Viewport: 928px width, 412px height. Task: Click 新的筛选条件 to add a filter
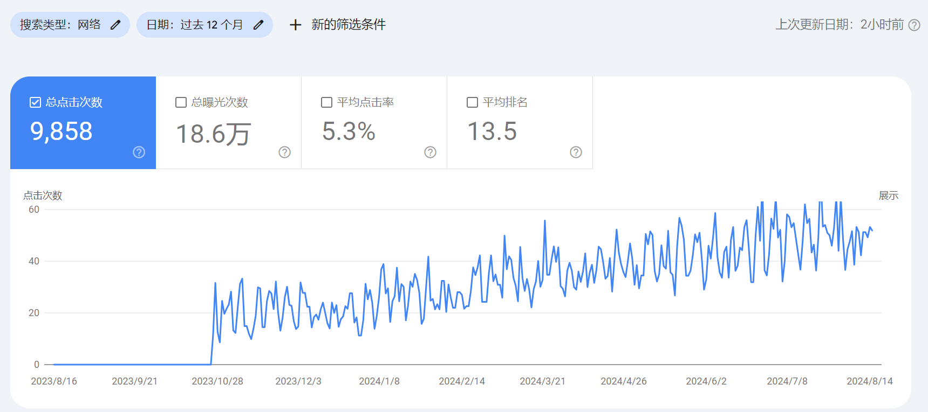click(349, 25)
